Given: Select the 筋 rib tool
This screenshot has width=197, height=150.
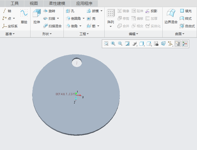Looking at the screenshot, I should (91, 26).
